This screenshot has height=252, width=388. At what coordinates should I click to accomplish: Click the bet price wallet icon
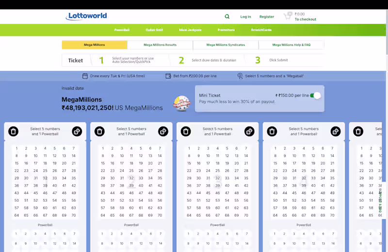168,76
